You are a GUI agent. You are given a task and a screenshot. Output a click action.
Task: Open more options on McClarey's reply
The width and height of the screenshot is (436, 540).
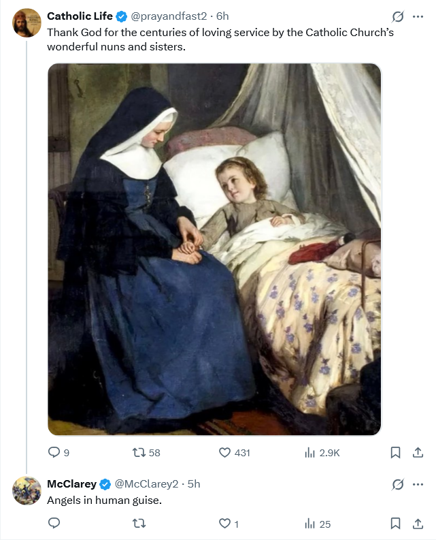tap(418, 484)
